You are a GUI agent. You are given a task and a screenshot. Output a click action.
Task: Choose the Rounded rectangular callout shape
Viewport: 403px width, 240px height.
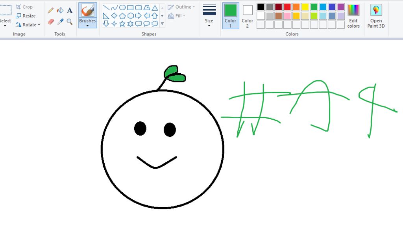[139, 24]
